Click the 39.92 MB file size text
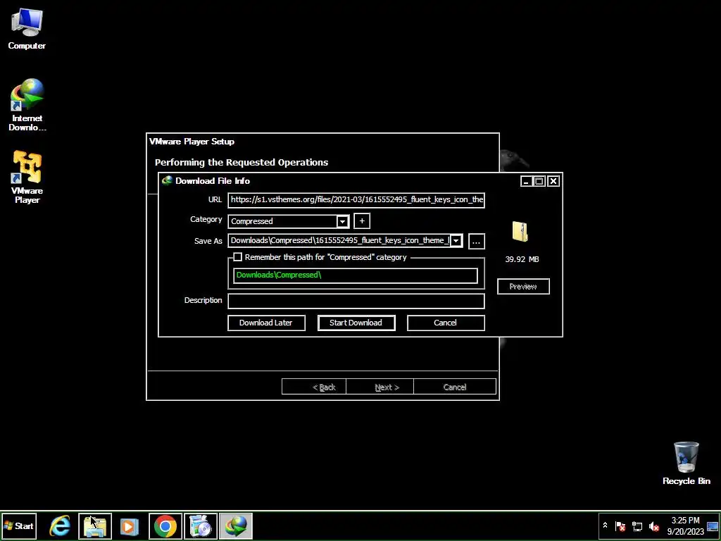Screen dimensions: 721x541 click(522, 259)
